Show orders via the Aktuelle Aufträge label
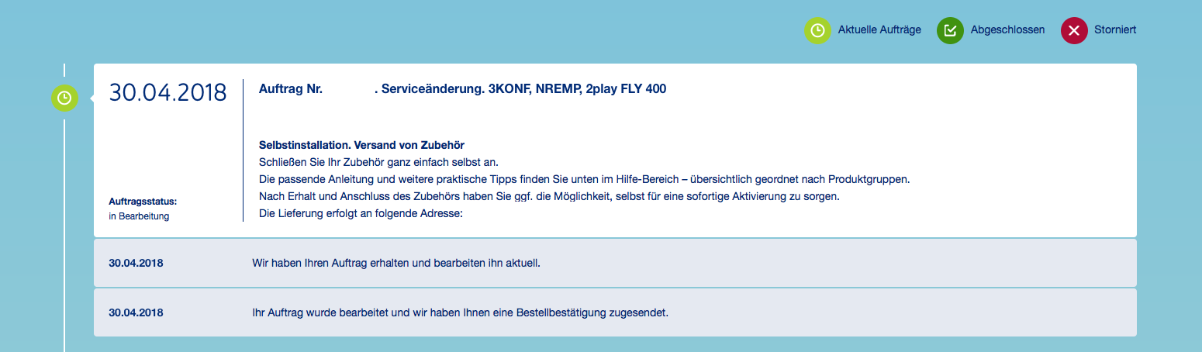Image resolution: width=1202 pixels, height=352 pixels. point(879,30)
